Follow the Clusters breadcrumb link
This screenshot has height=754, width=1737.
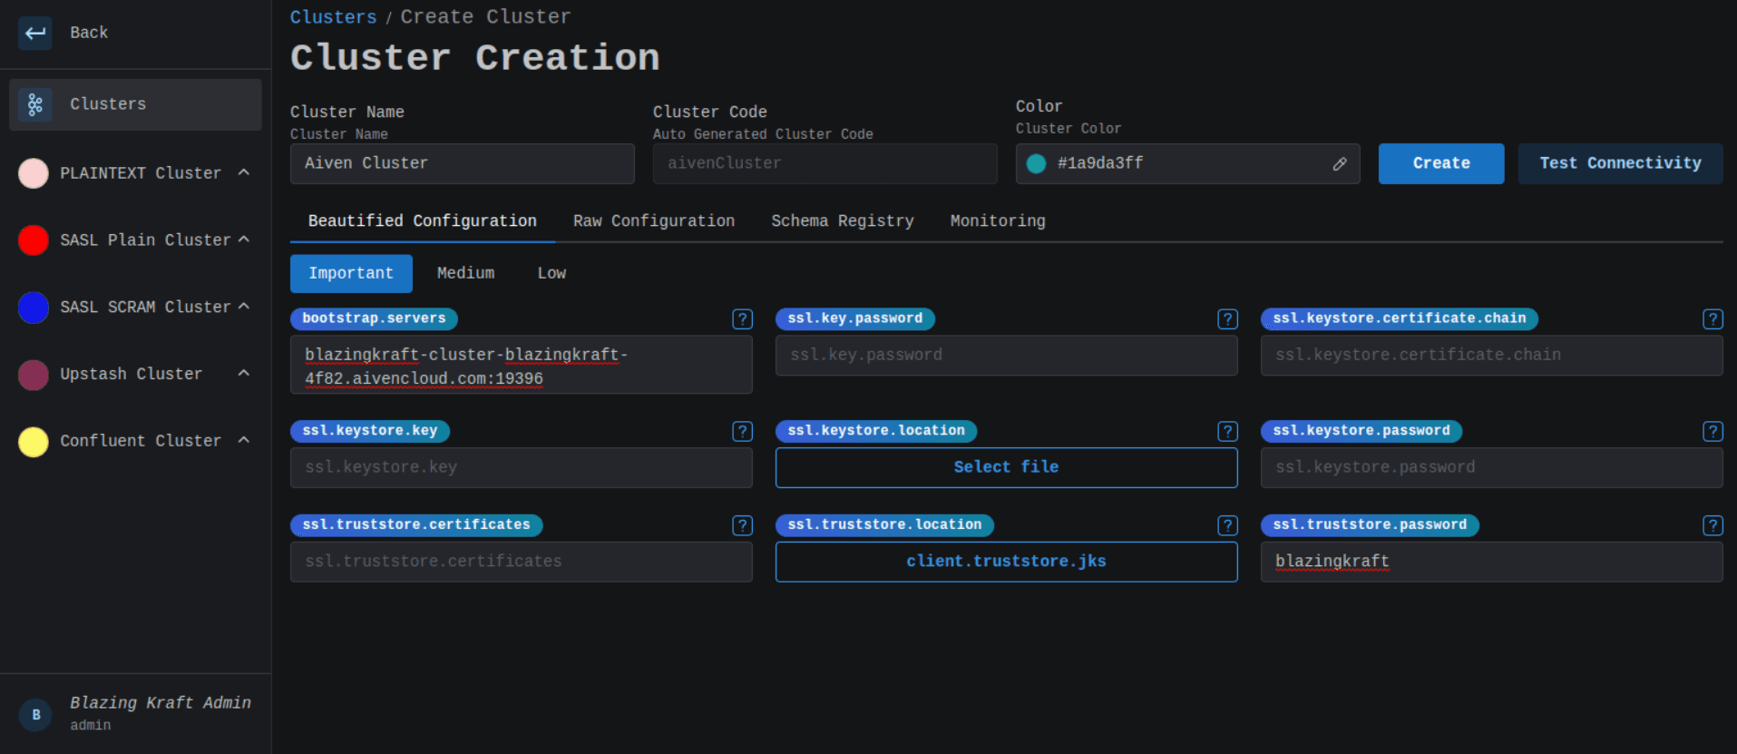(333, 17)
